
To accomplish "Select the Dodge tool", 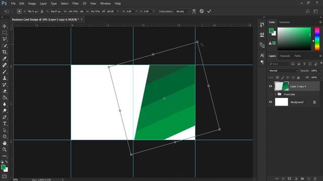I will pos(5,111).
